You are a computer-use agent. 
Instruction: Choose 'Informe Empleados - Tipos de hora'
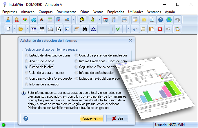[101, 61]
